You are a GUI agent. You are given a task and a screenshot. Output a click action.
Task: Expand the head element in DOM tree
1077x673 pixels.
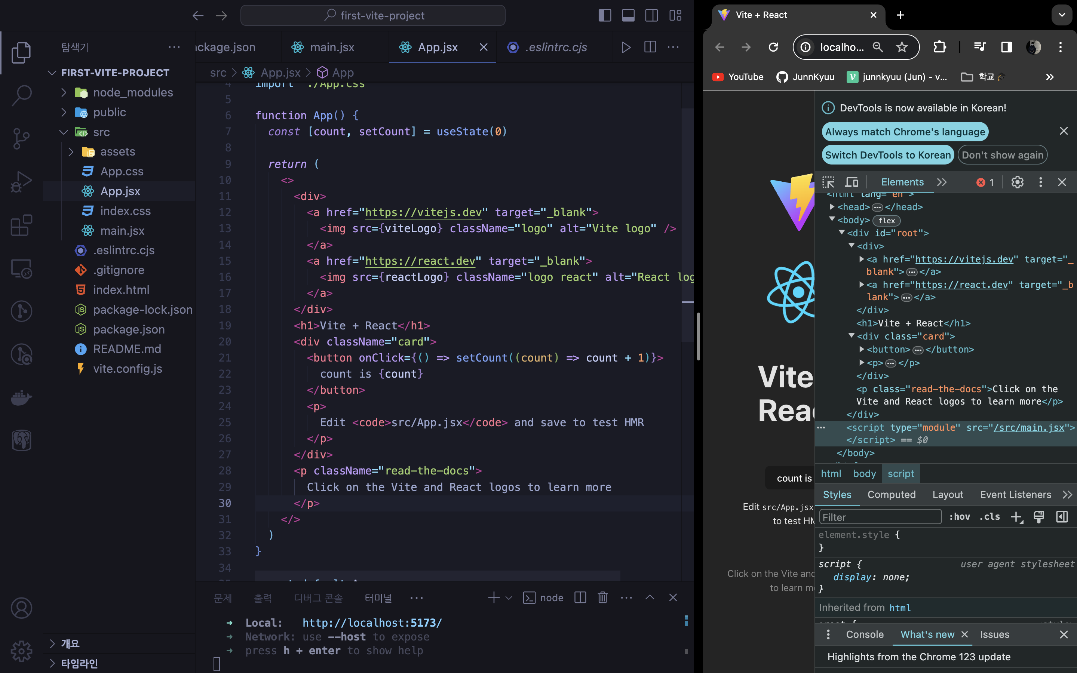[x=832, y=207]
